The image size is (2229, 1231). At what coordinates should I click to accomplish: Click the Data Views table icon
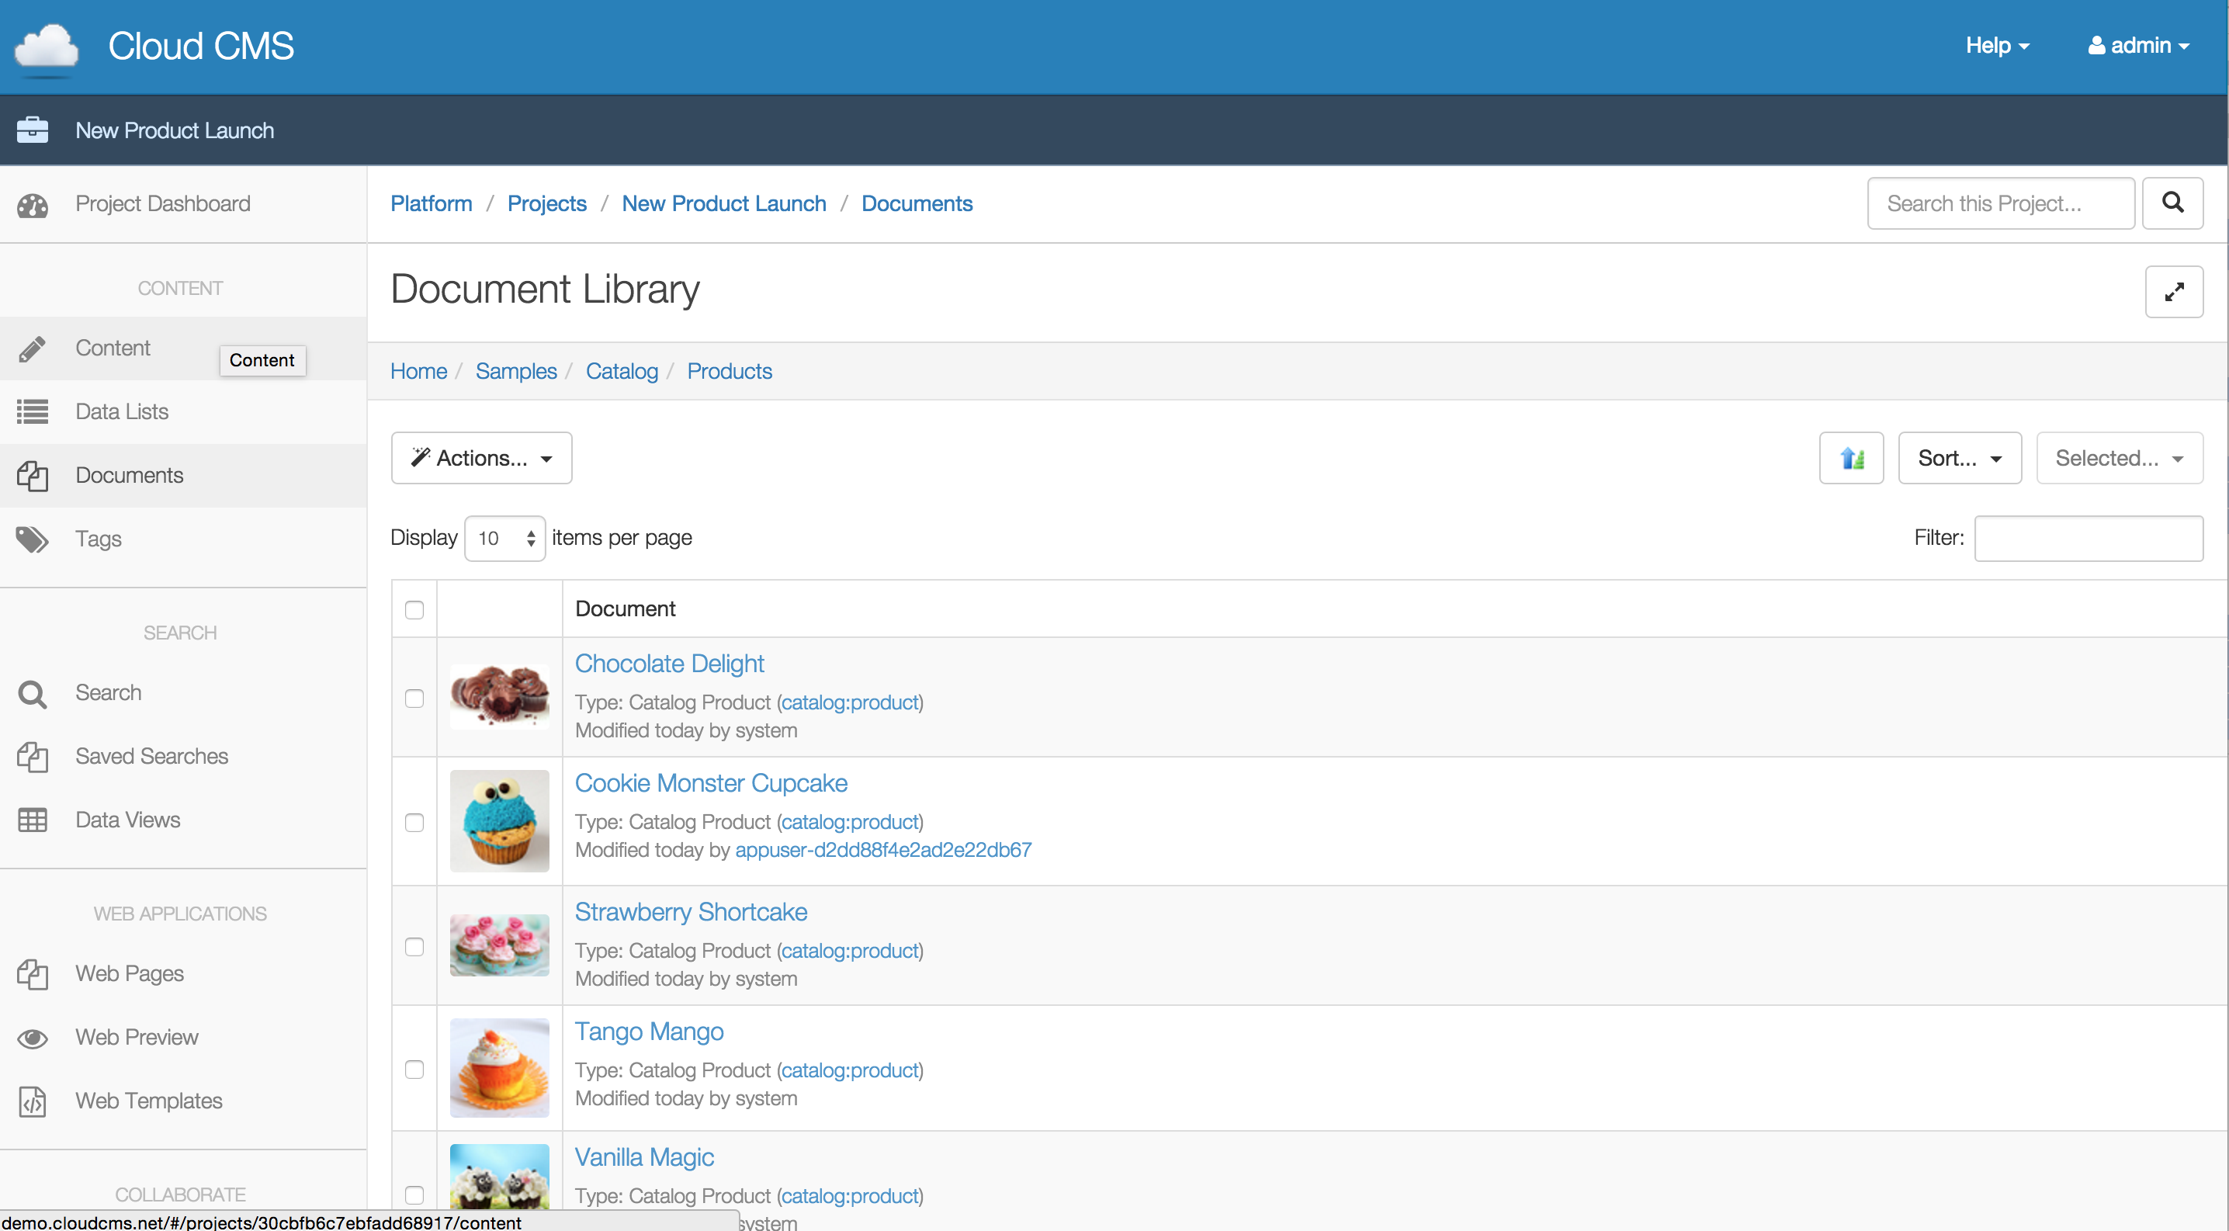[33, 820]
